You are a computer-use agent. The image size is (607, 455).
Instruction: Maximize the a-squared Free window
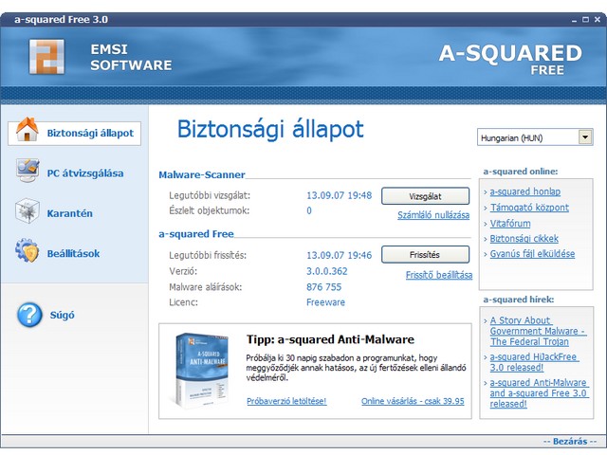pyautogui.click(x=586, y=19)
